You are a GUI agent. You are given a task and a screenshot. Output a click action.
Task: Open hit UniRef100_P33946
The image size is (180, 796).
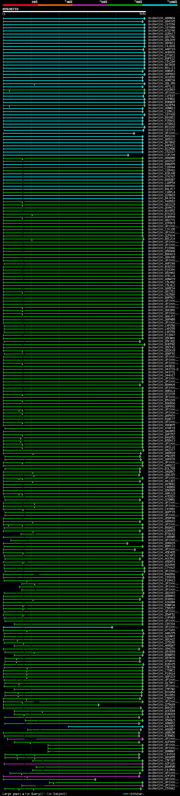pyautogui.click(x=161, y=248)
